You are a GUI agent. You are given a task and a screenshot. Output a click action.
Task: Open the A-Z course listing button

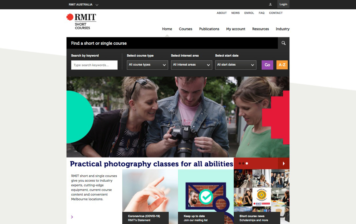tap(282, 65)
